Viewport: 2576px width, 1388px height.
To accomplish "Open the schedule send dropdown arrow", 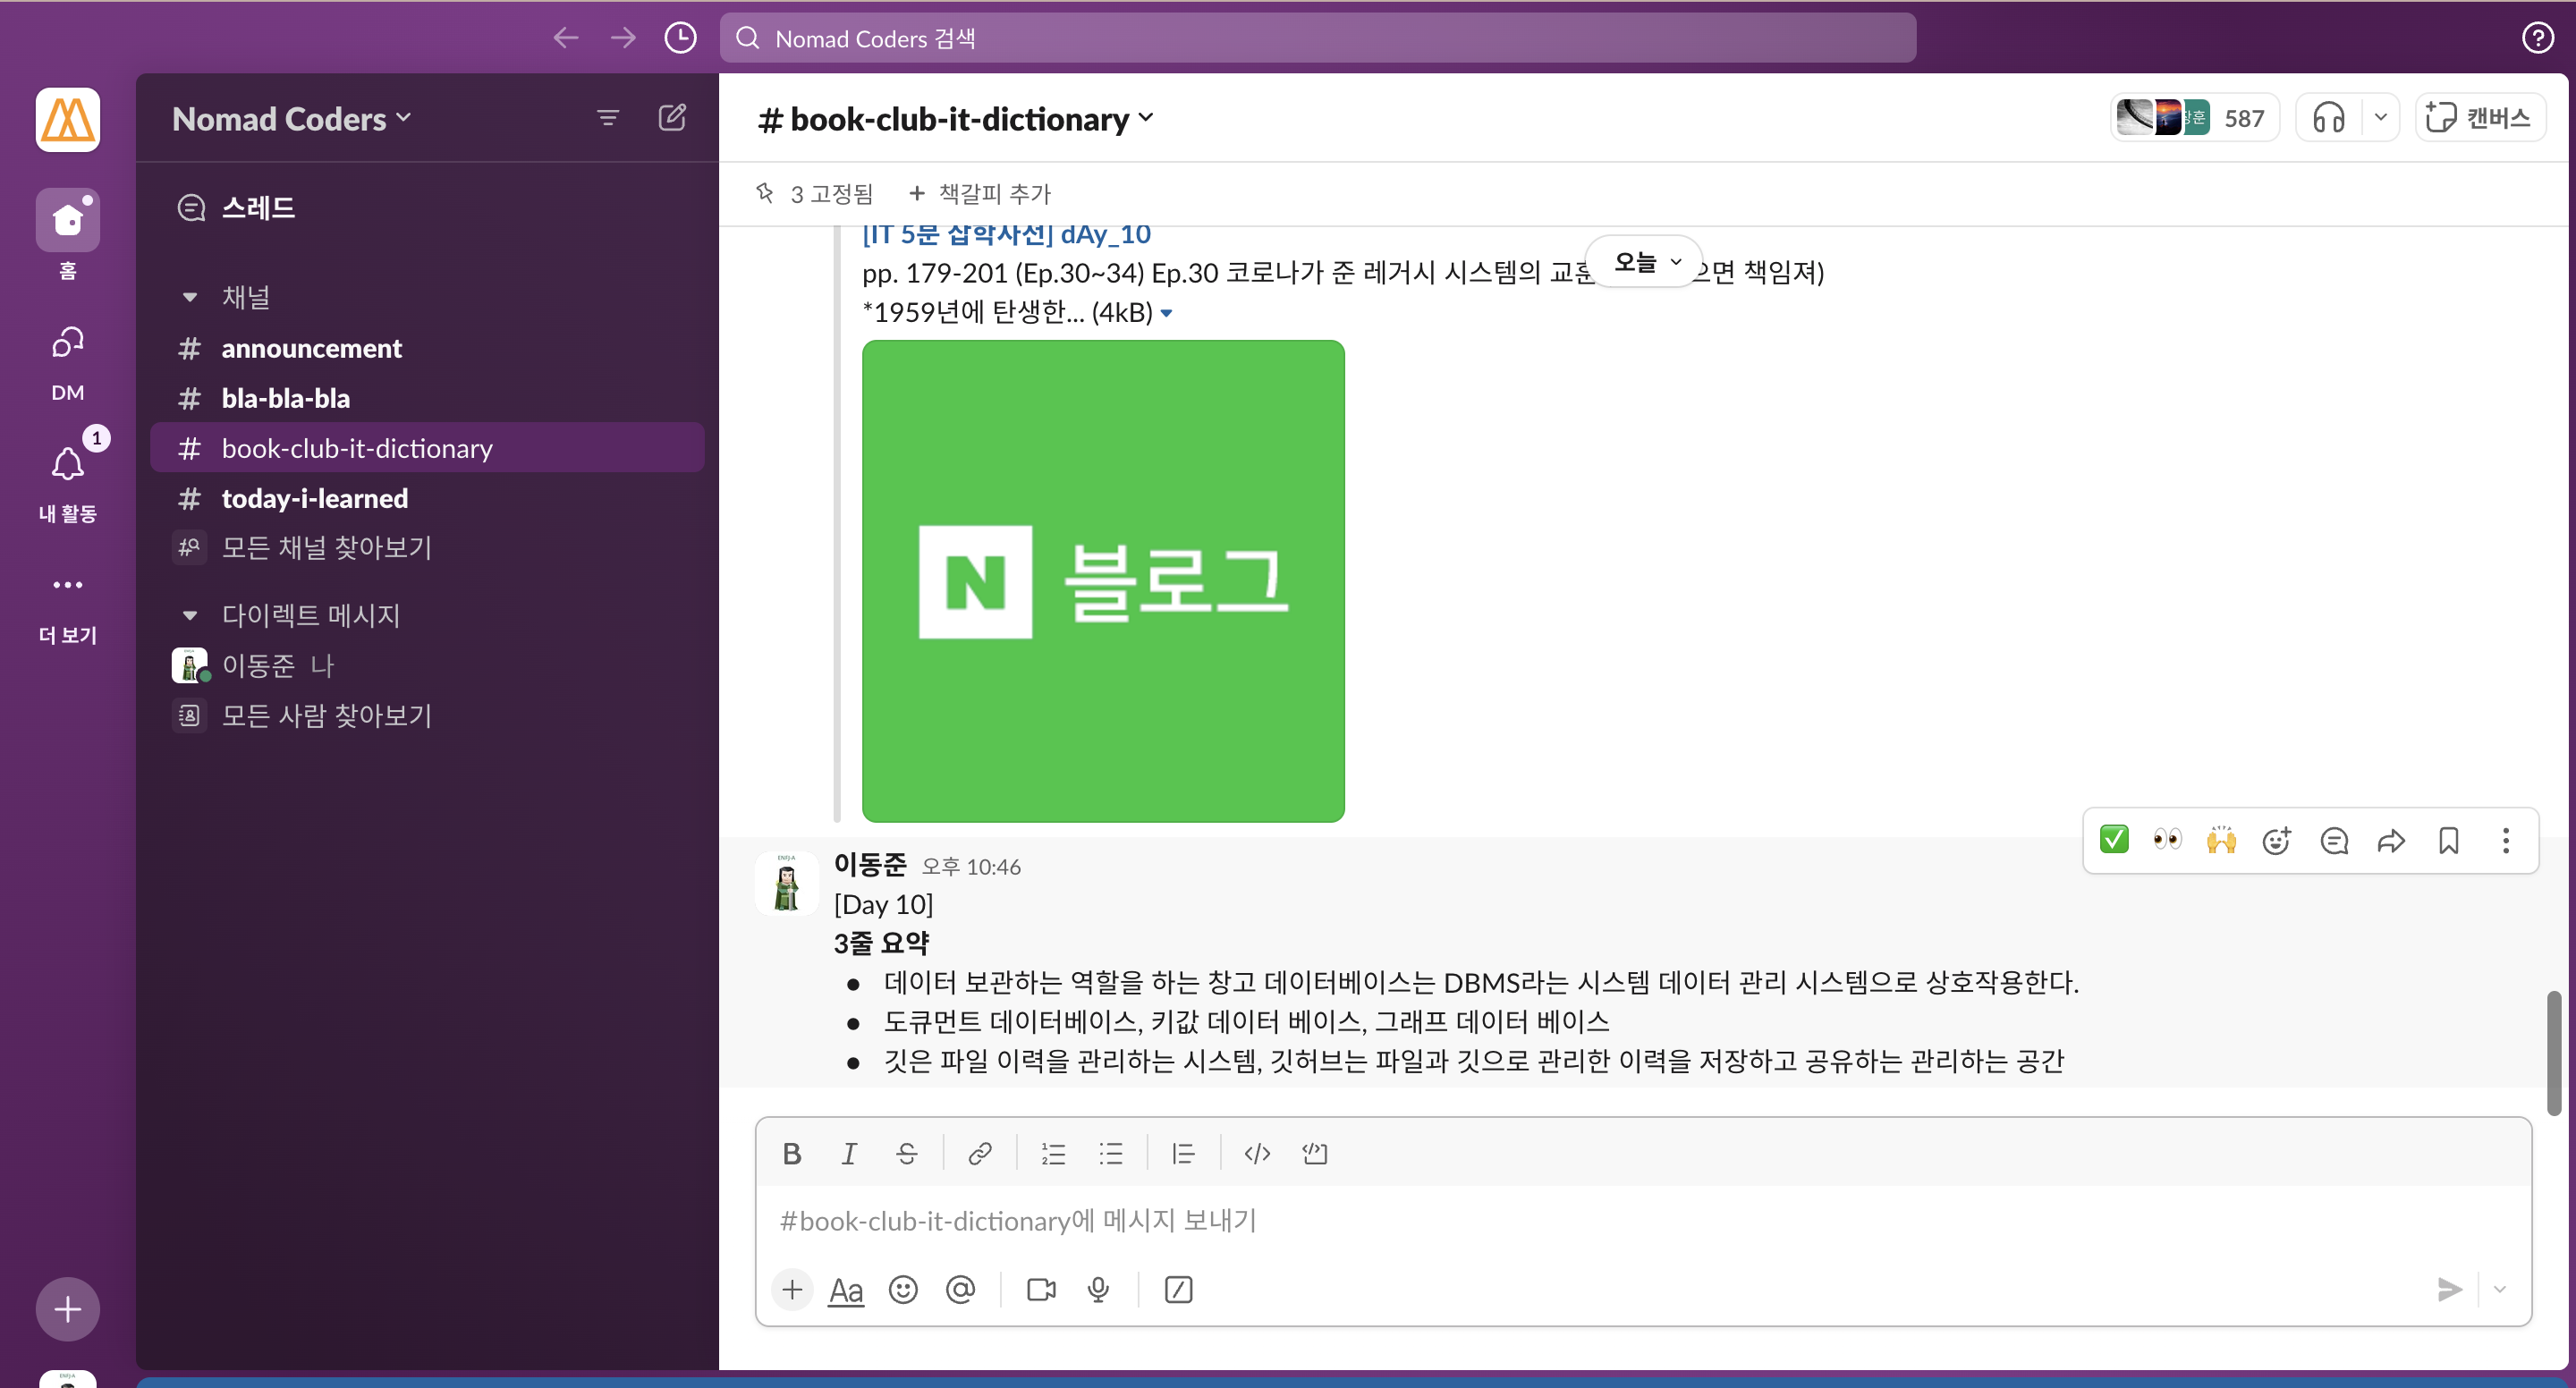I will [x=2500, y=1290].
